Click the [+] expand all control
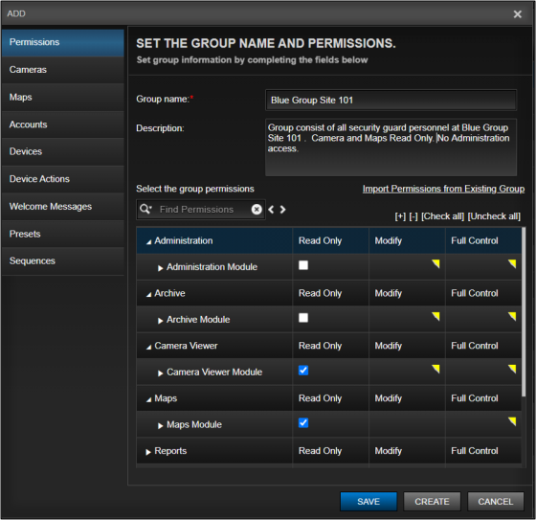The width and height of the screenshot is (536, 520). (x=400, y=216)
